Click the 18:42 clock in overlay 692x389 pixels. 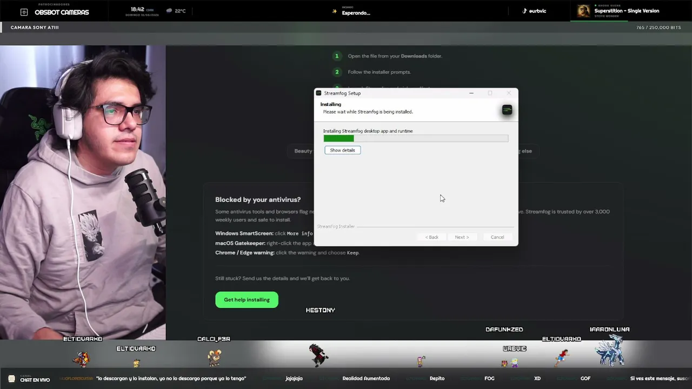(x=137, y=9)
